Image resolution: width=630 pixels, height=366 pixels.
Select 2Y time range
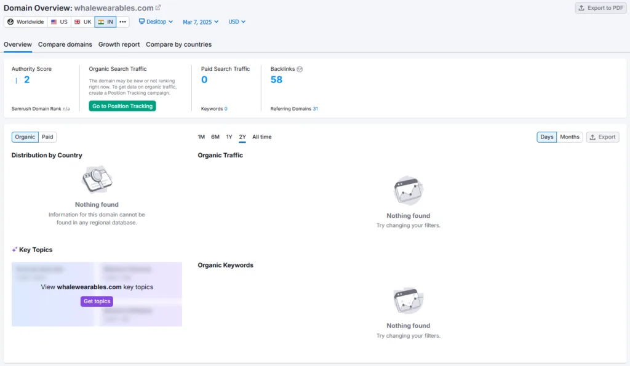(x=242, y=137)
